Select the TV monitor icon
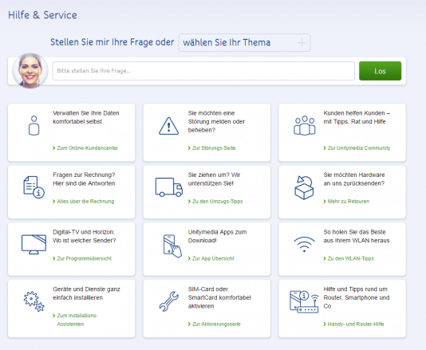This screenshot has width=426, height=350. coord(34,245)
